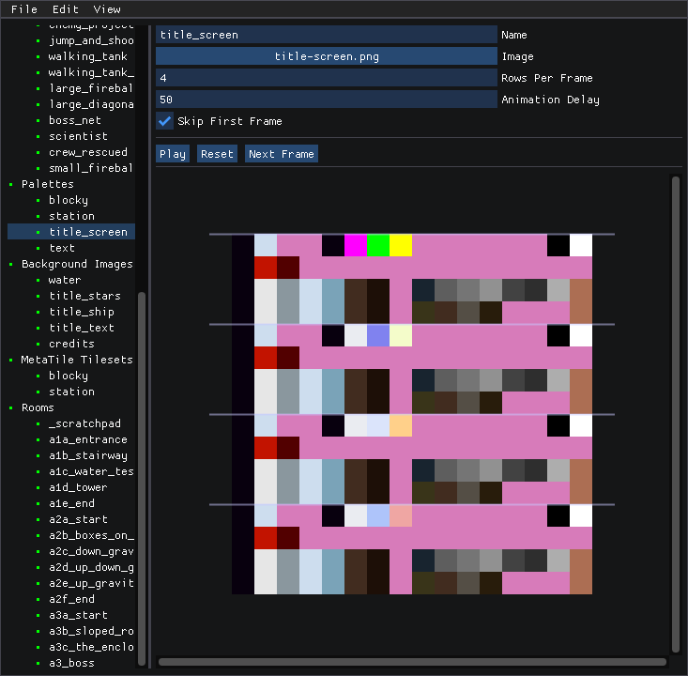Select the small_firebal tree item
Image resolution: width=688 pixels, height=676 pixels.
pos(91,168)
